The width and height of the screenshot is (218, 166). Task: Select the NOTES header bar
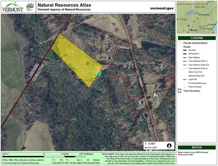197,147
